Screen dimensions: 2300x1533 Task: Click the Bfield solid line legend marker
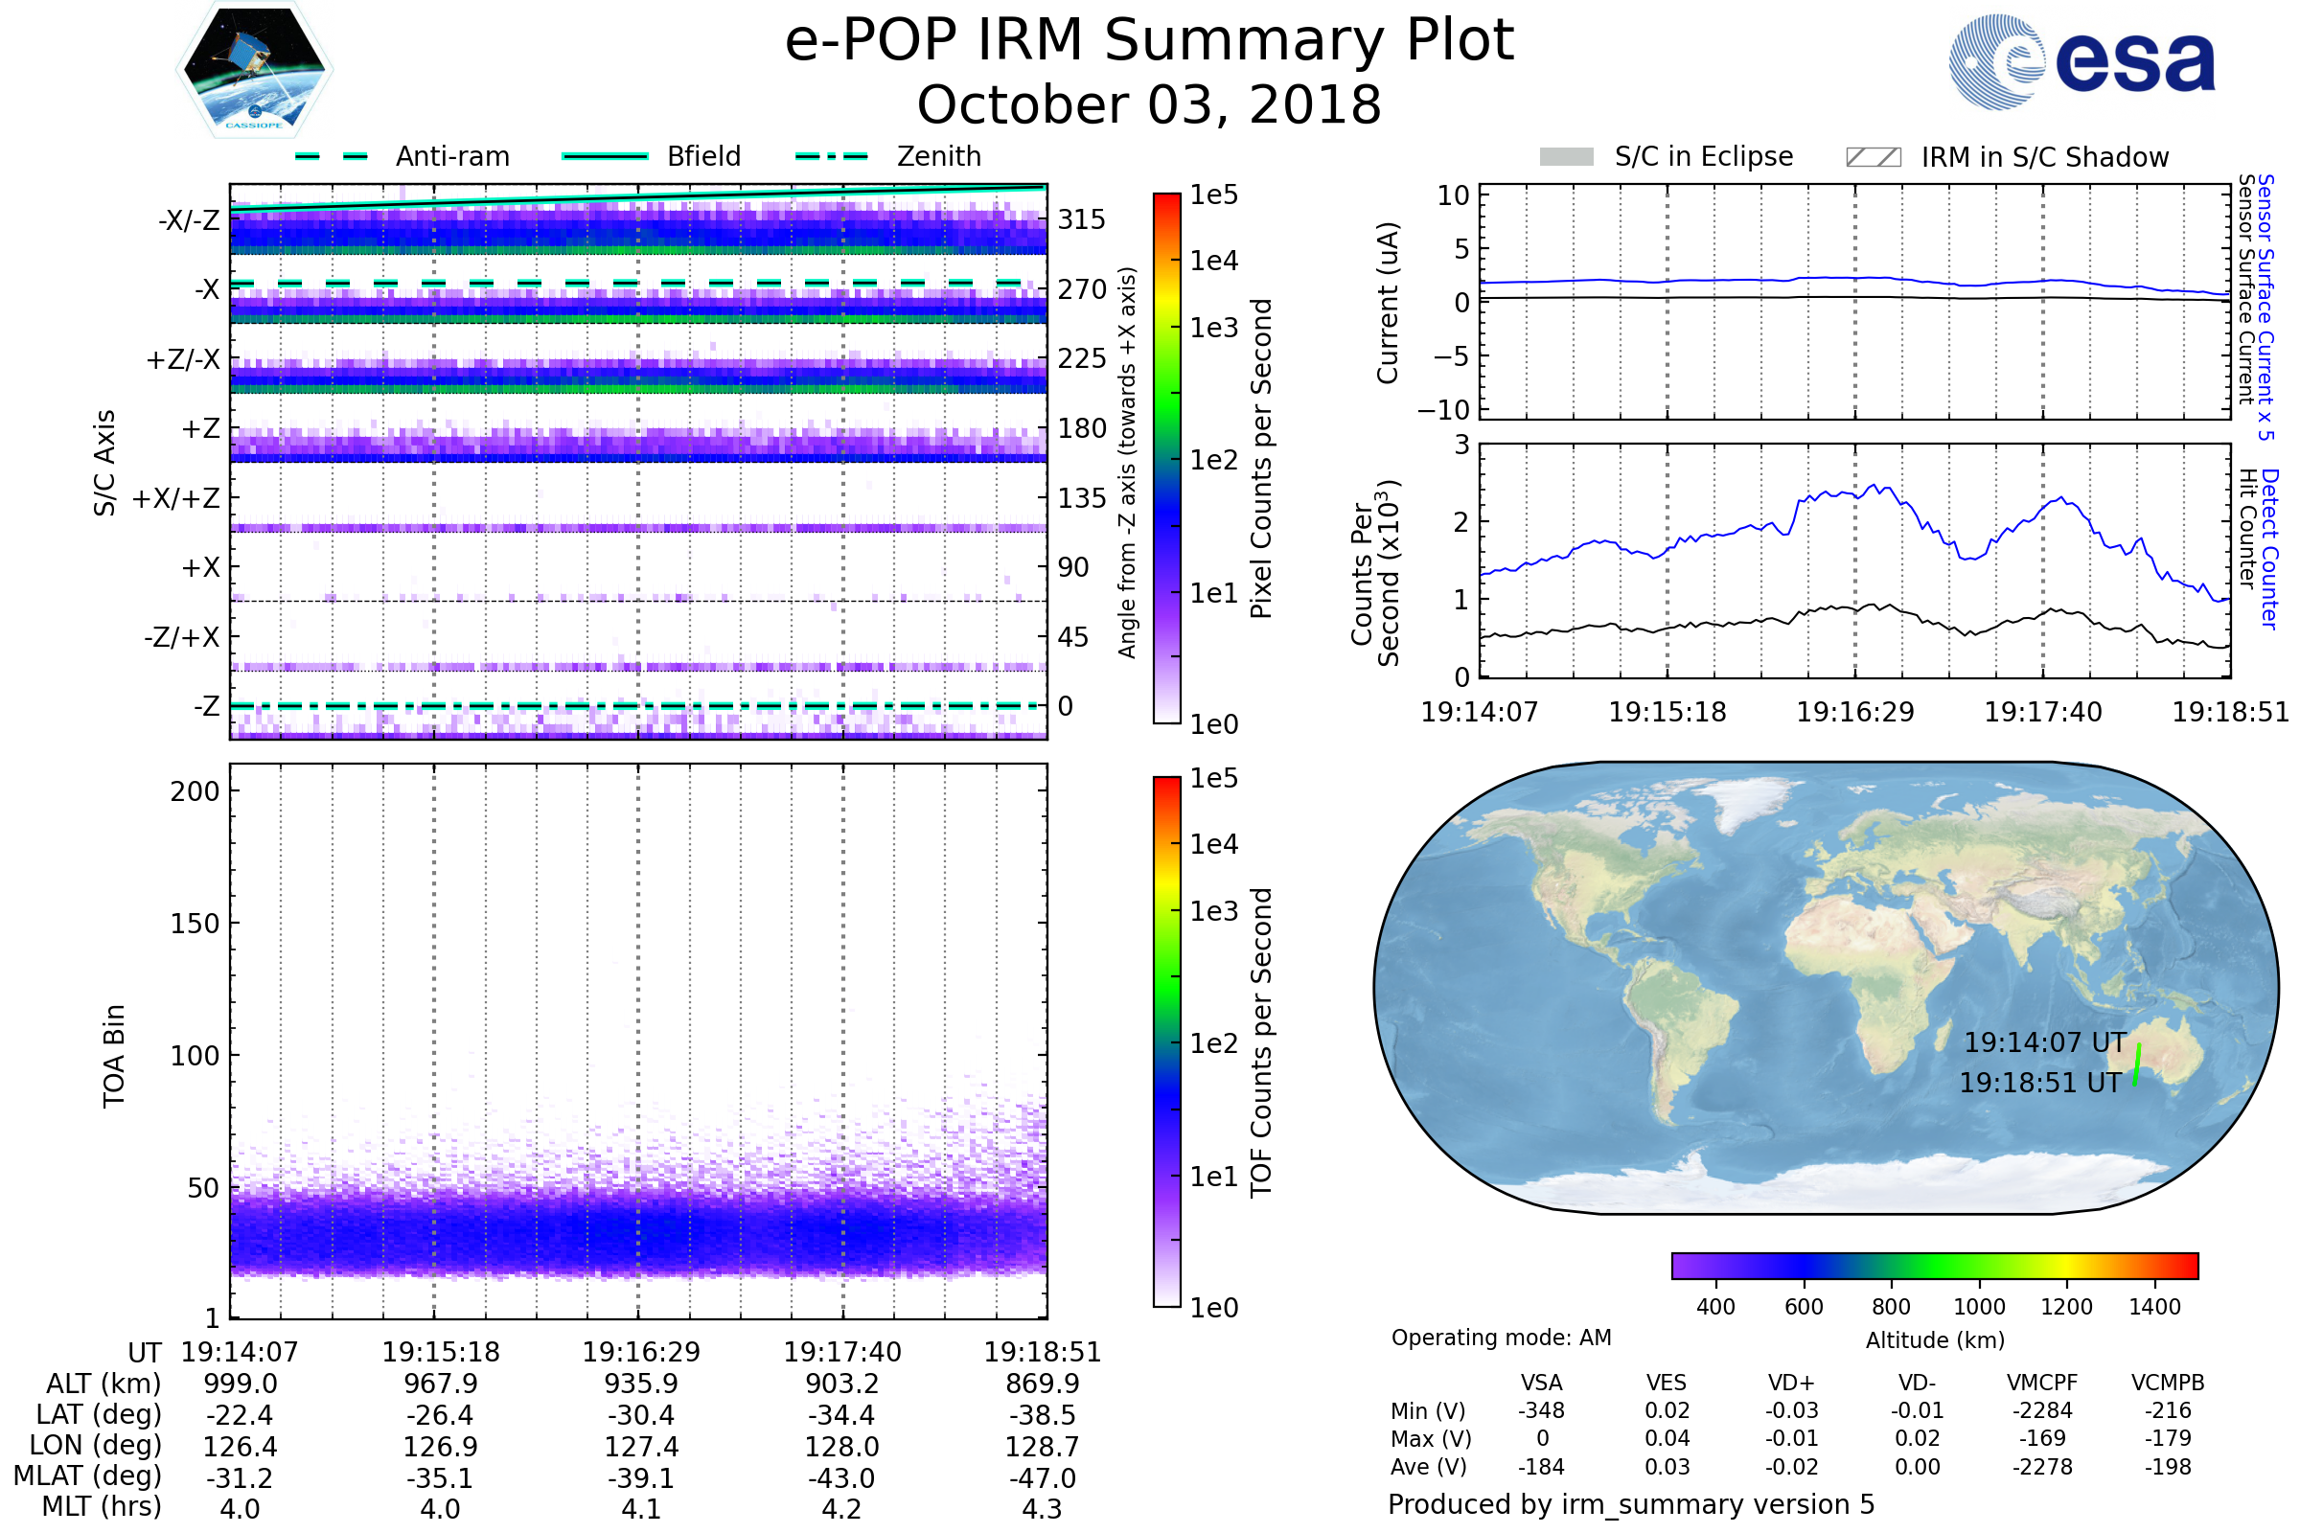coord(605,156)
